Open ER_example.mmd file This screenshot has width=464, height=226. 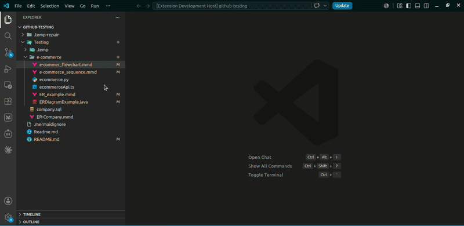pyautogui.click(x=71, y=94)
